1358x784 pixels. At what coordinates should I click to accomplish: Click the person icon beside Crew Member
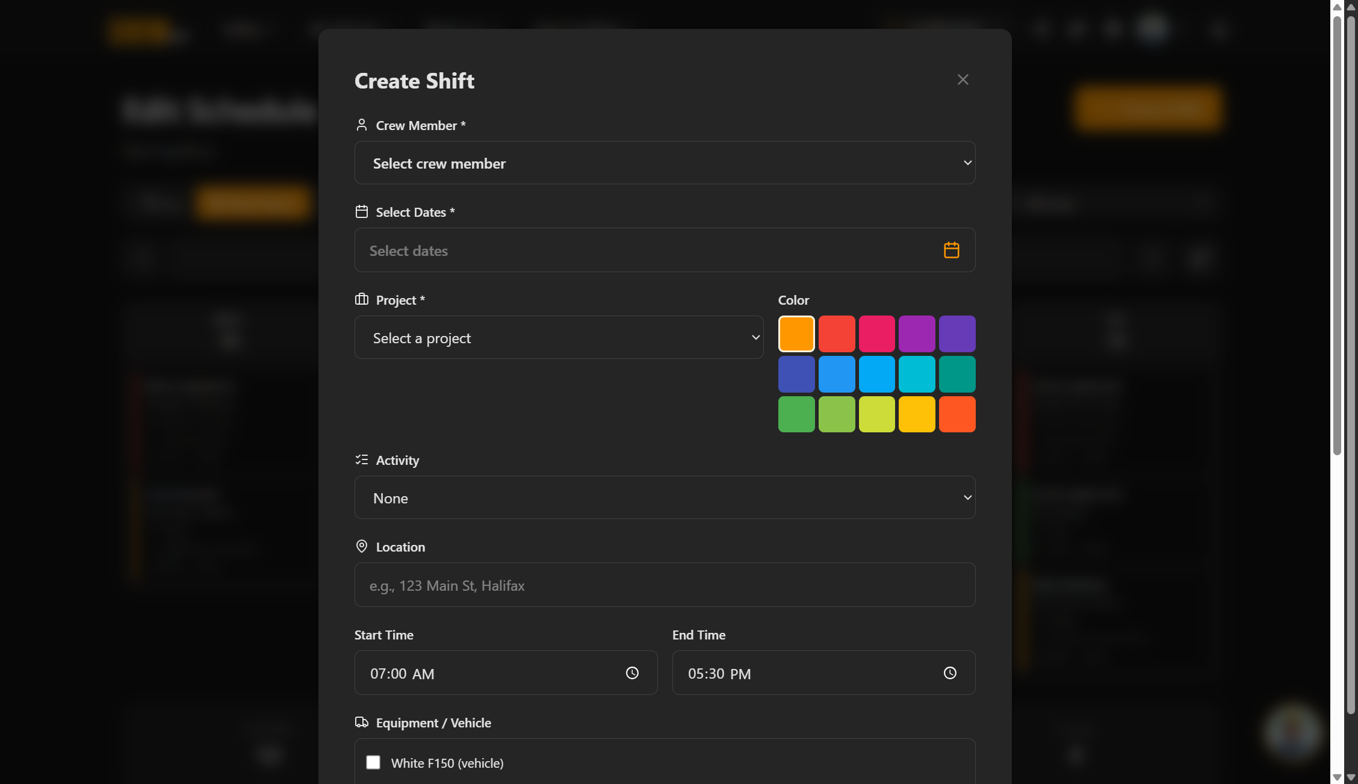point(361,125)
